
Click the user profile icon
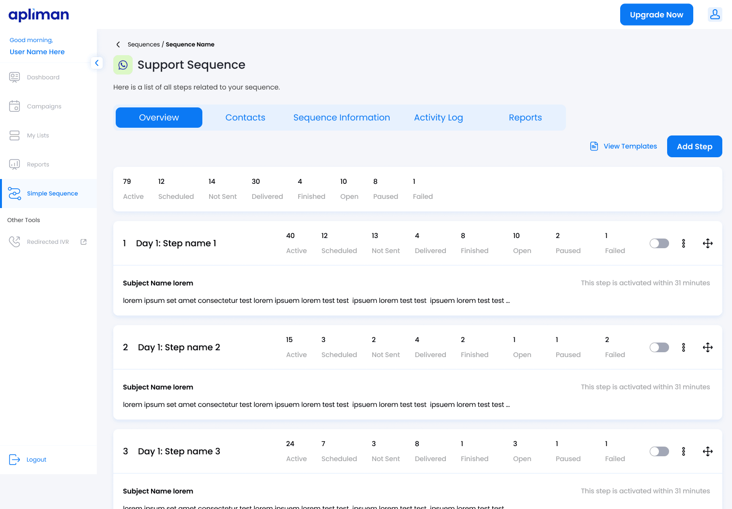point(715,15)
